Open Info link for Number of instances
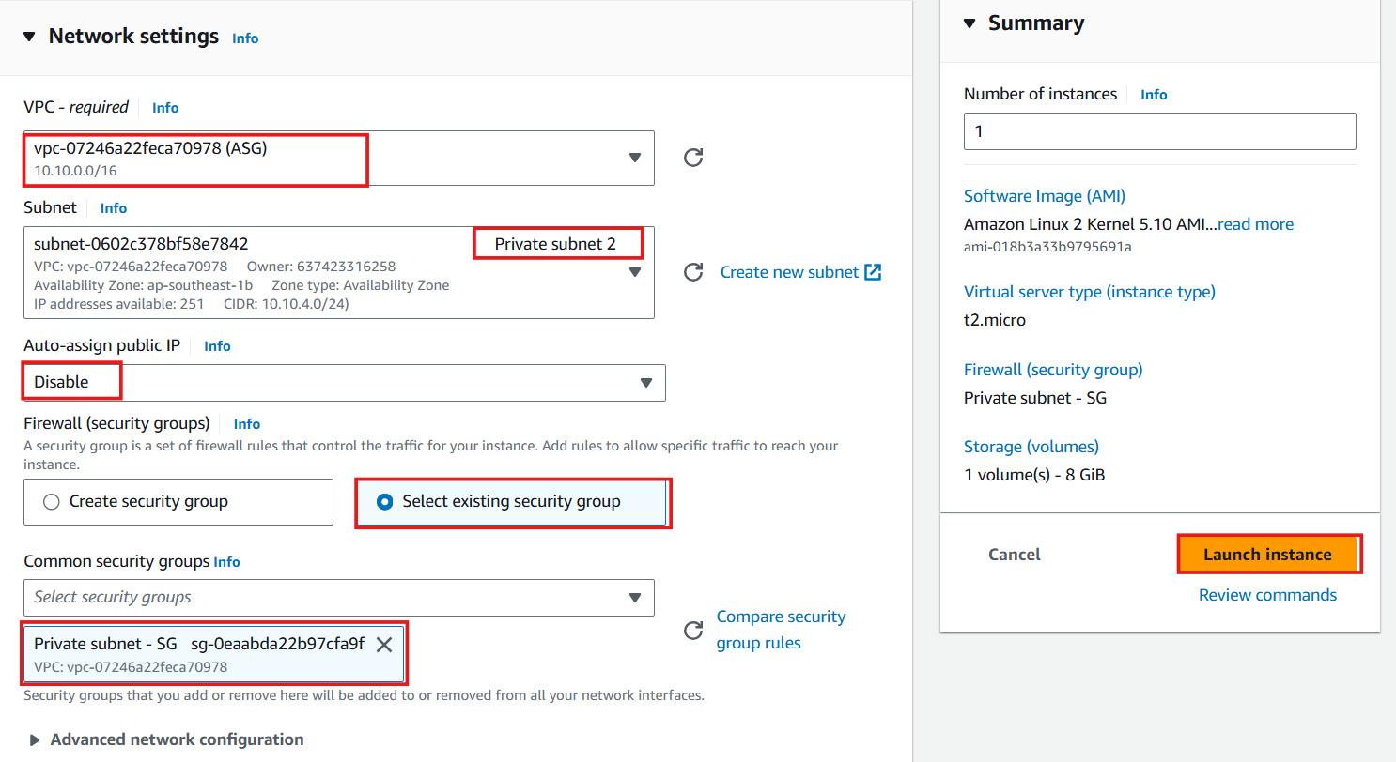 [1154, 95]
